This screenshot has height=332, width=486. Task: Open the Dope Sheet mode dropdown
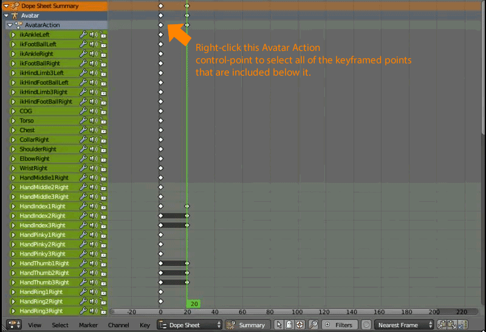(190, 325)
